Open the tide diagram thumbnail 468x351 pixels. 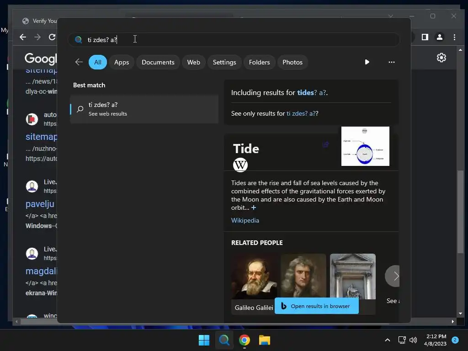pos(365,146)
